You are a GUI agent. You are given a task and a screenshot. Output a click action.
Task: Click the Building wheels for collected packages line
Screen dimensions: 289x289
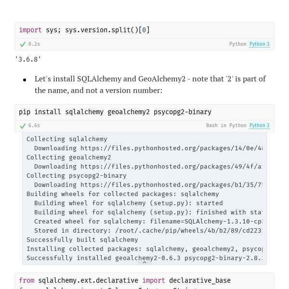[x=123, y=194]
